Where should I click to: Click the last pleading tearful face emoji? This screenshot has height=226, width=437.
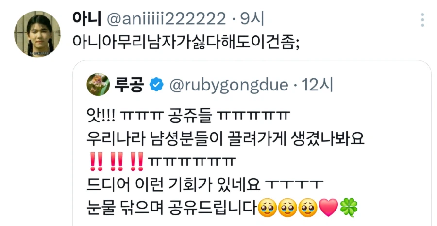click(308, 208)
